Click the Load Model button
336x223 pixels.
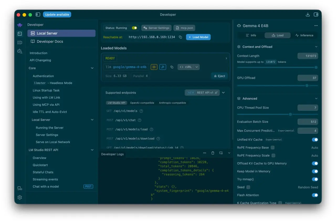(198, 37)
